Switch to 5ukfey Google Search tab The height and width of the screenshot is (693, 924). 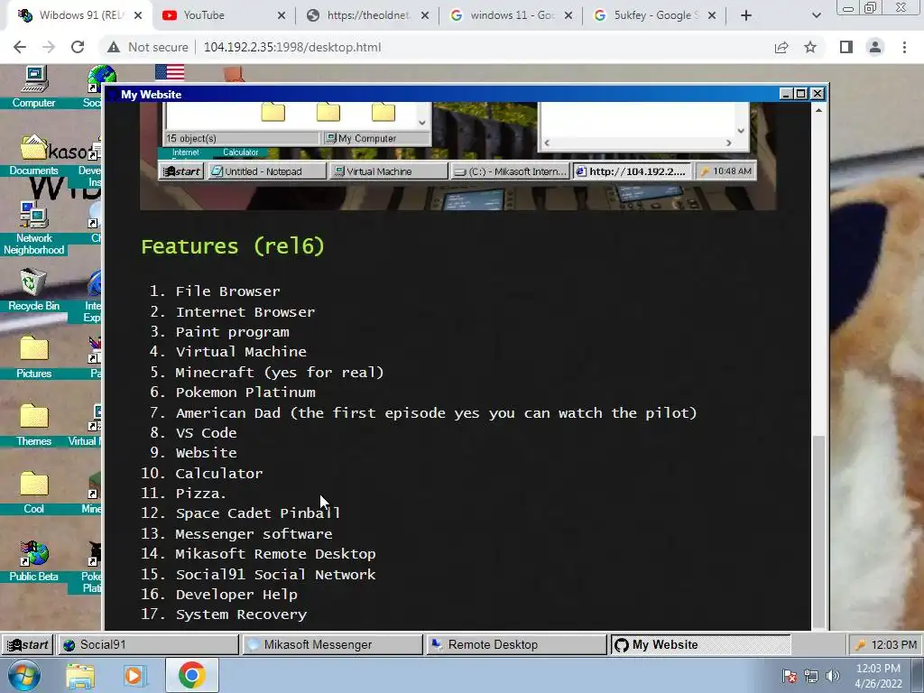pyautogui.click(x=655, y=15)
